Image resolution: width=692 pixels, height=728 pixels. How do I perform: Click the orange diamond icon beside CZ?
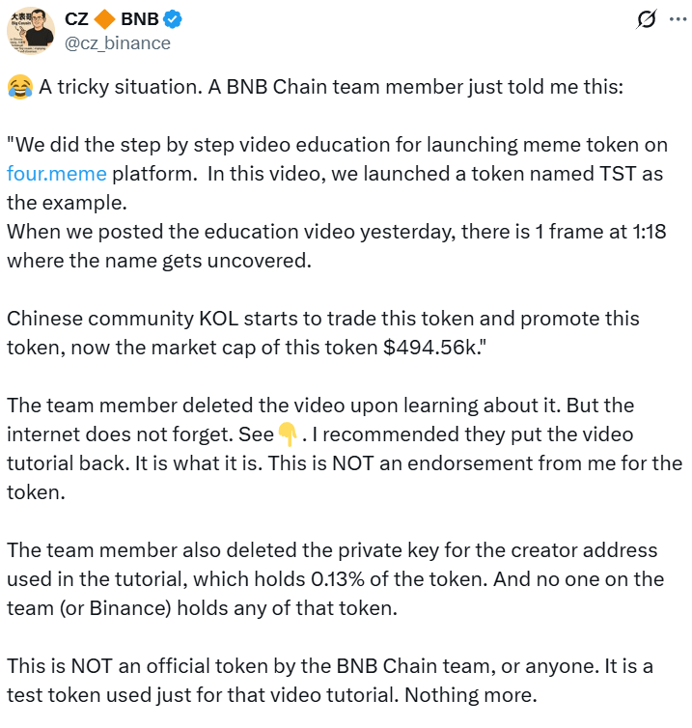tap(104, 19)
